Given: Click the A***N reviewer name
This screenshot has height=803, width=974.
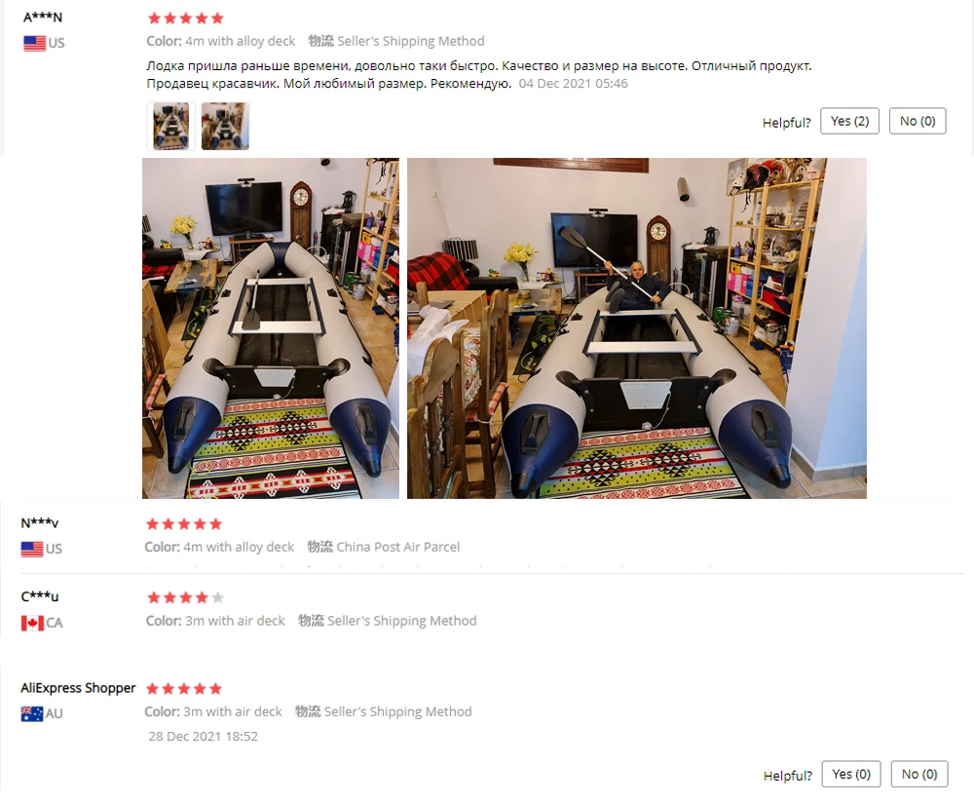Looking at the screenshot, I should 43,18.
